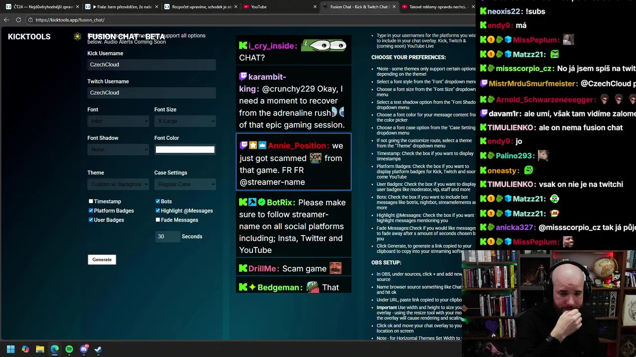Image resolution: width=636 pixels, height=357 pixels.
Task: Open Spotify from the taskbar
Action: [x=69, y=349]
